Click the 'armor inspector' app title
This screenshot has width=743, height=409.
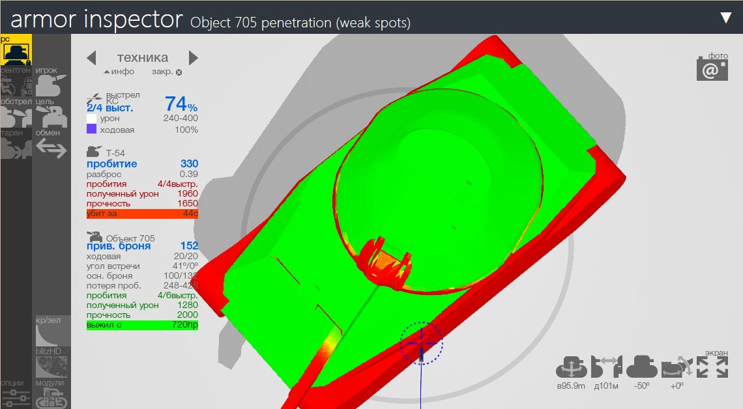click(x=96, y=20)
